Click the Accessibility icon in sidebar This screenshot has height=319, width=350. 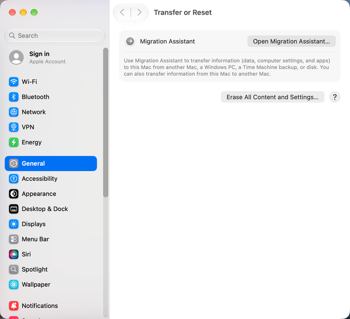click(13, 179)
